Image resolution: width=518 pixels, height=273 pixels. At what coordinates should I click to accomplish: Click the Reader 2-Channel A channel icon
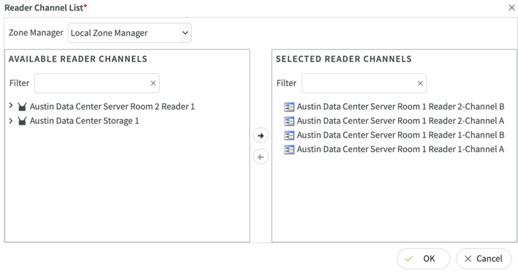point(289,121)
